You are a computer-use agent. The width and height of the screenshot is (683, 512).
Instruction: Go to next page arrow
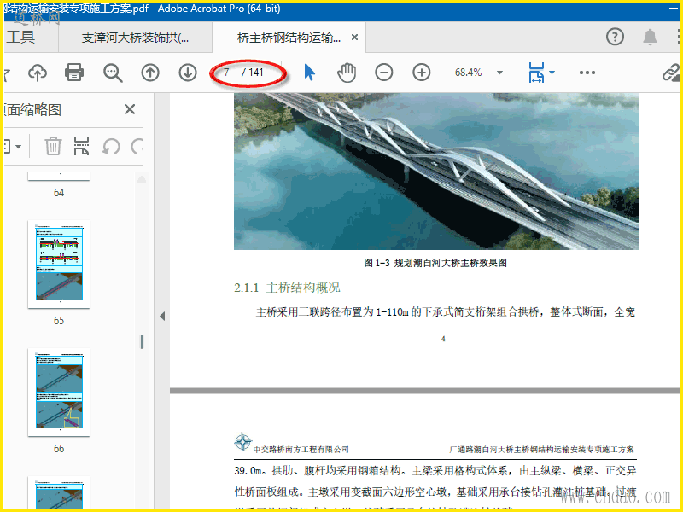click(188, 73)
